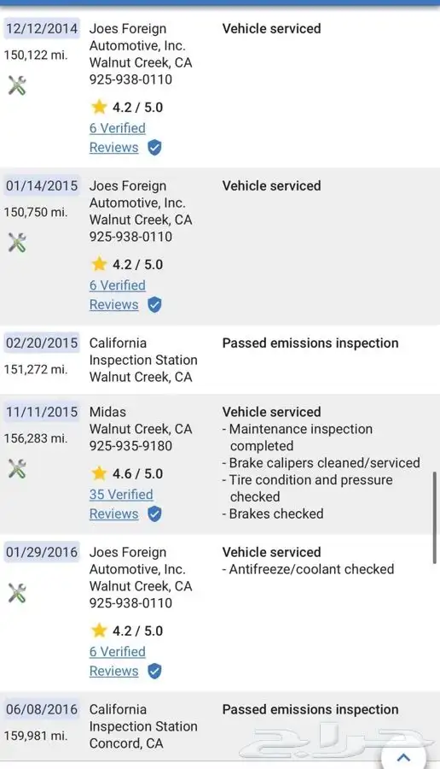Select the 12/12/2014 date label
Viewport: 440px width, 769px height.
(42, 28)
